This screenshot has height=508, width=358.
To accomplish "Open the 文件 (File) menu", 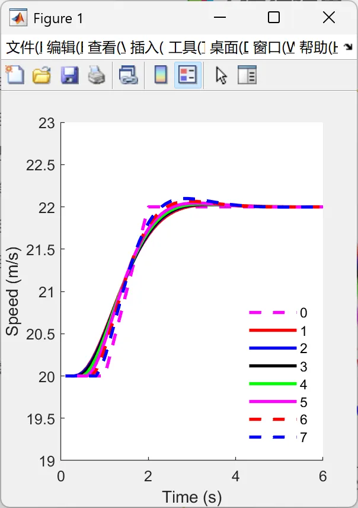I will [x=24, y=47].
